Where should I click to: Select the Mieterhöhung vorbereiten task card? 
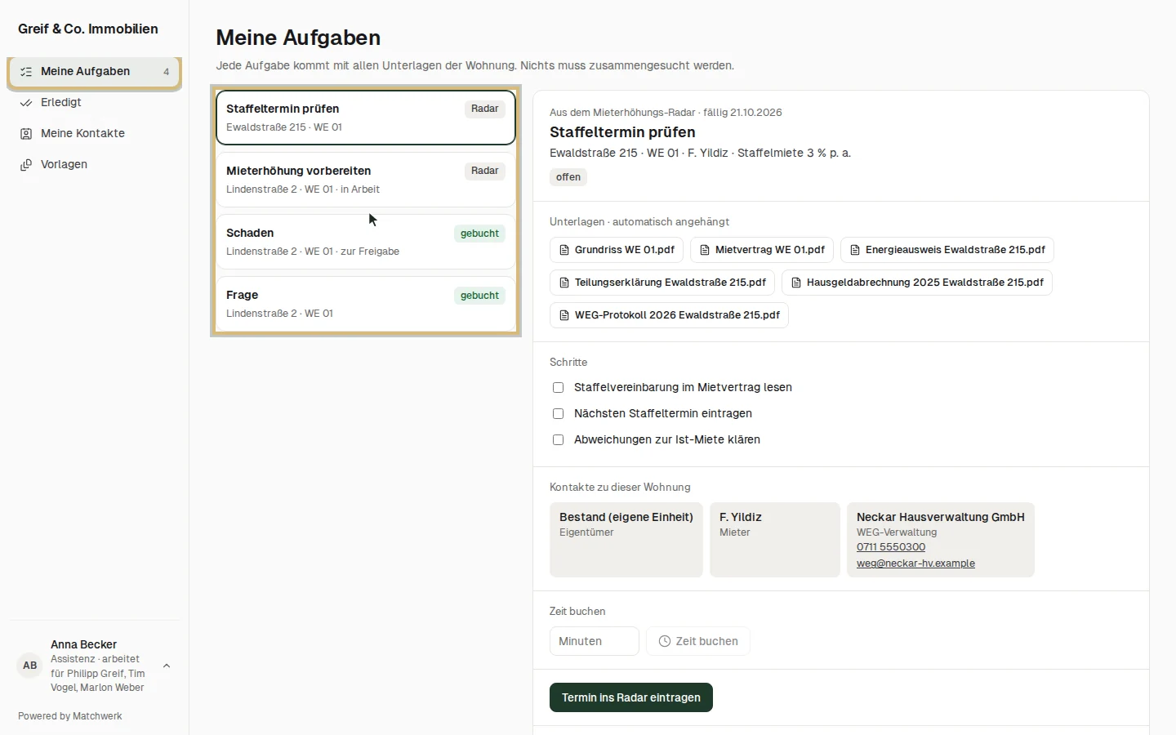pyautogui.click(x=366, y=180)
